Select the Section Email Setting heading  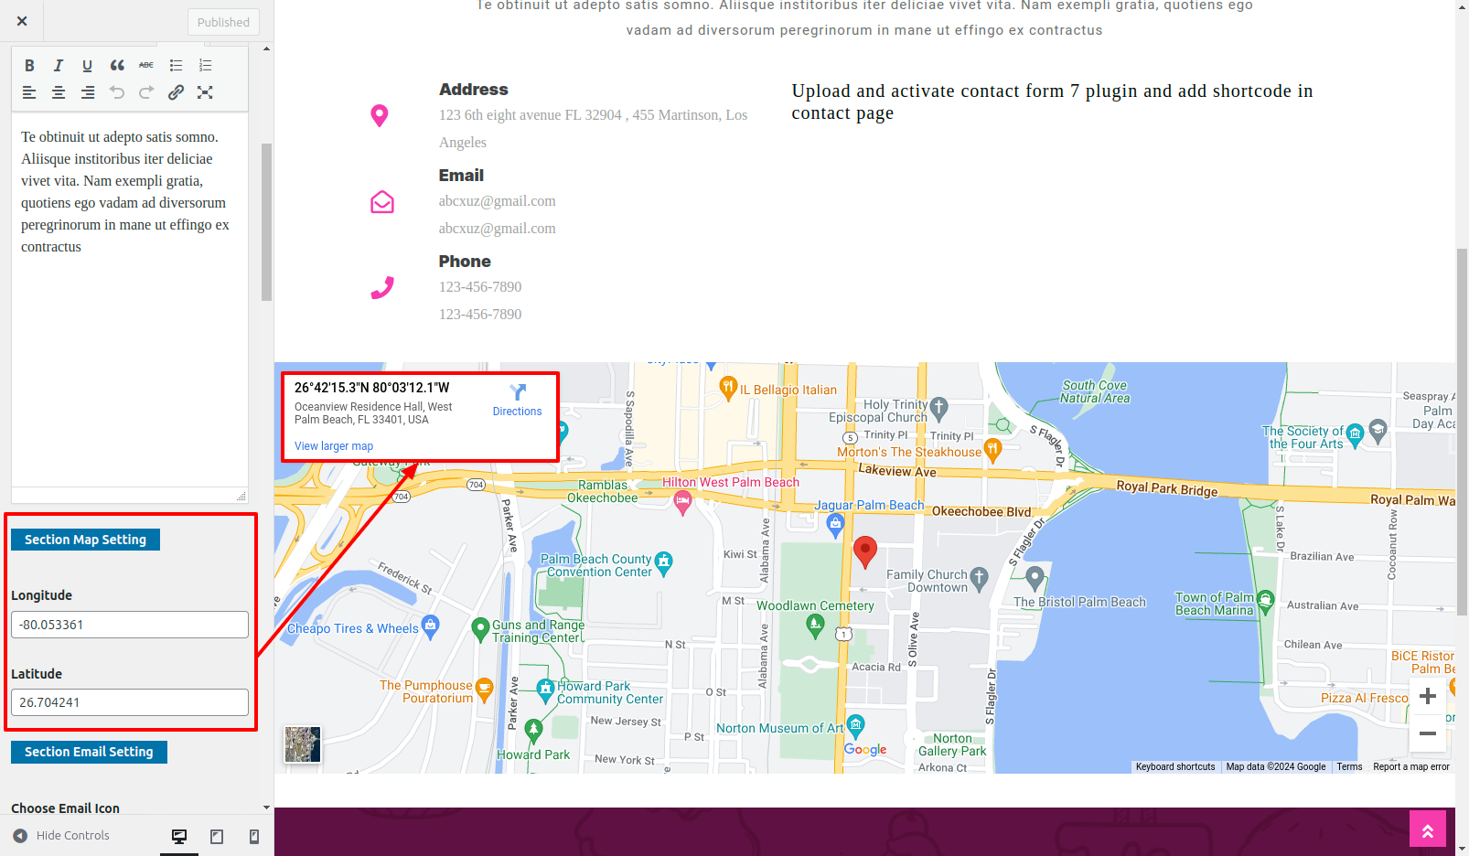pos(89,752)
